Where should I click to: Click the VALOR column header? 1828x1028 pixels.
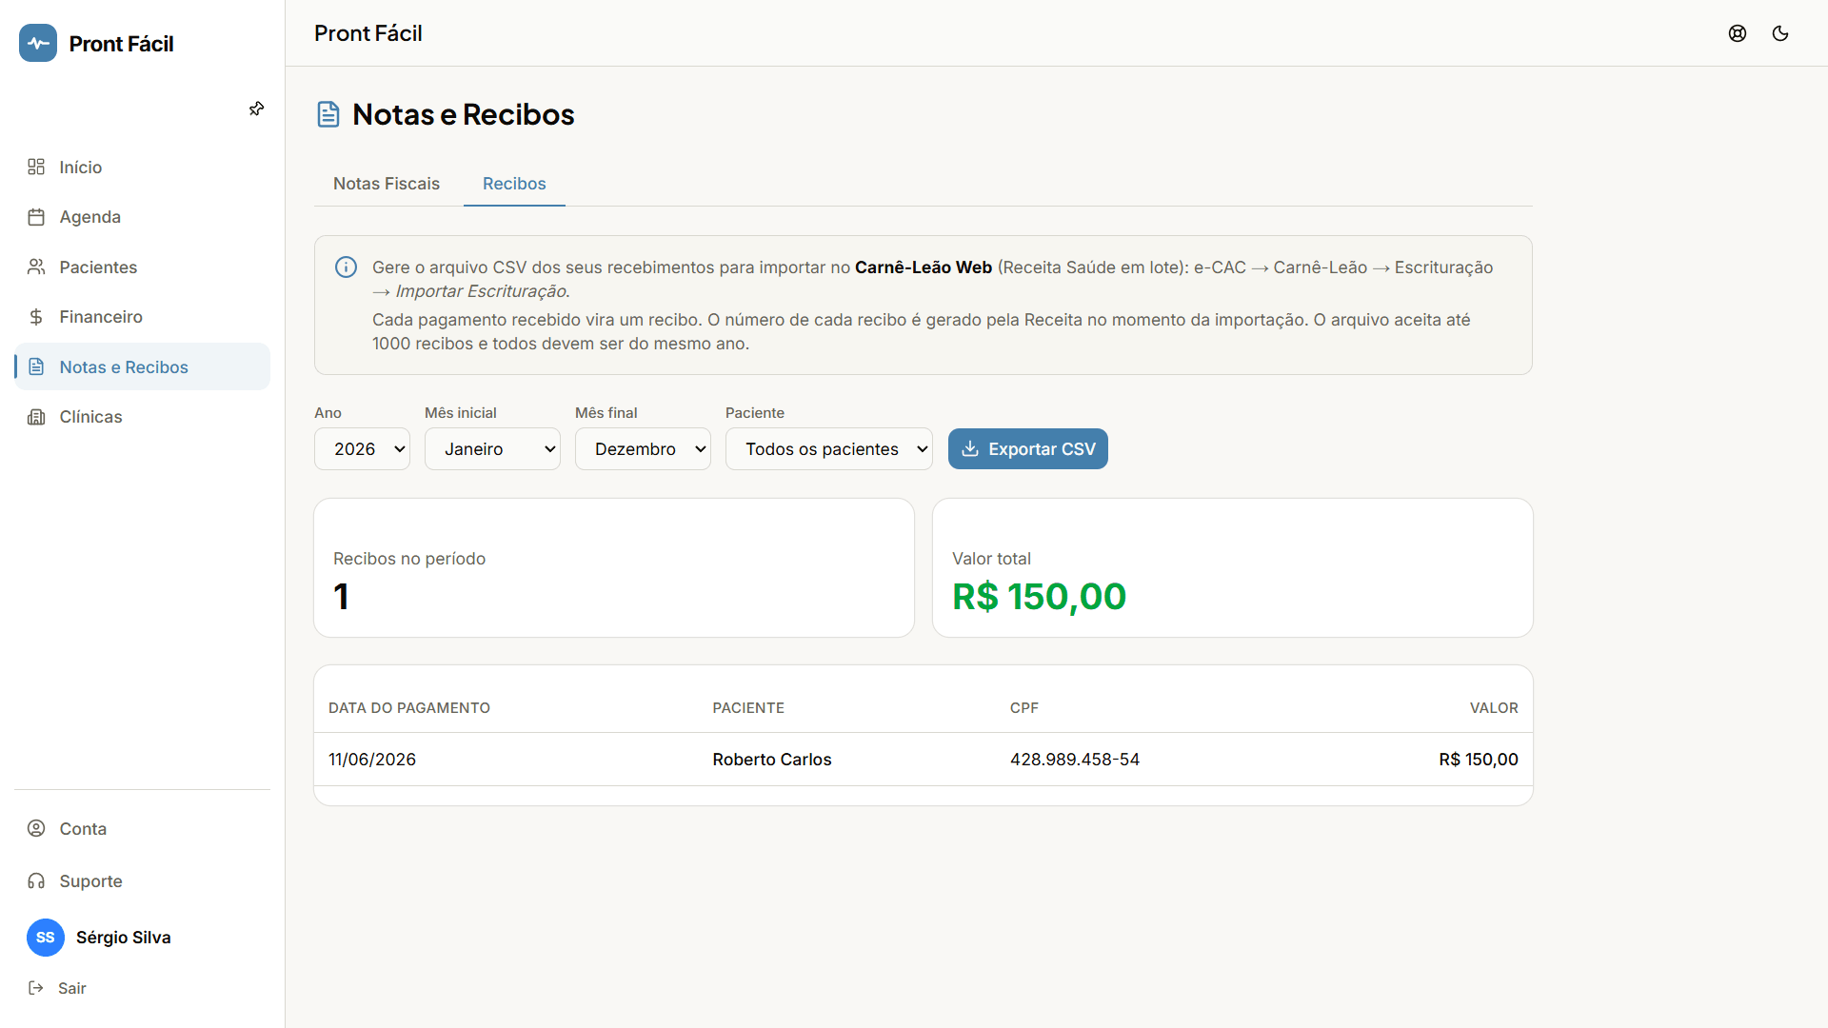pos(1494,708)
